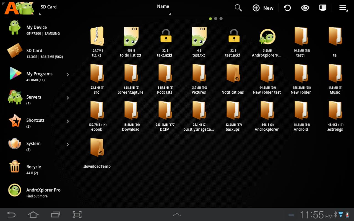Expand the Servers section arrow

tap(68, 98)
